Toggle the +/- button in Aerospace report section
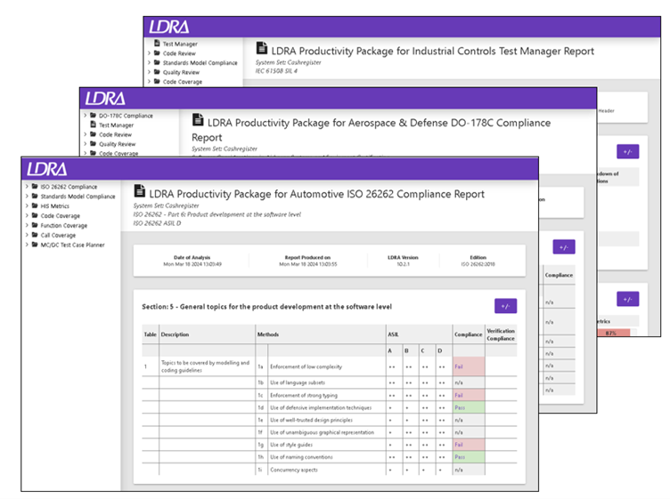This screenshot has width=670, height=499. [564, 247]
